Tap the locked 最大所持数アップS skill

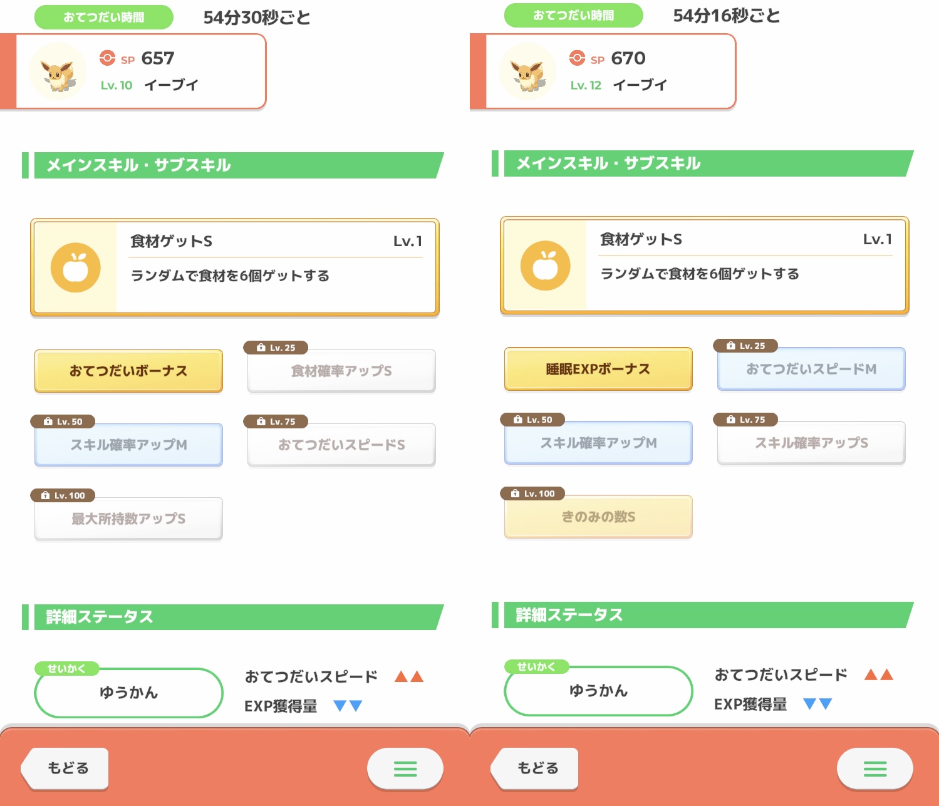pos(128,519)
